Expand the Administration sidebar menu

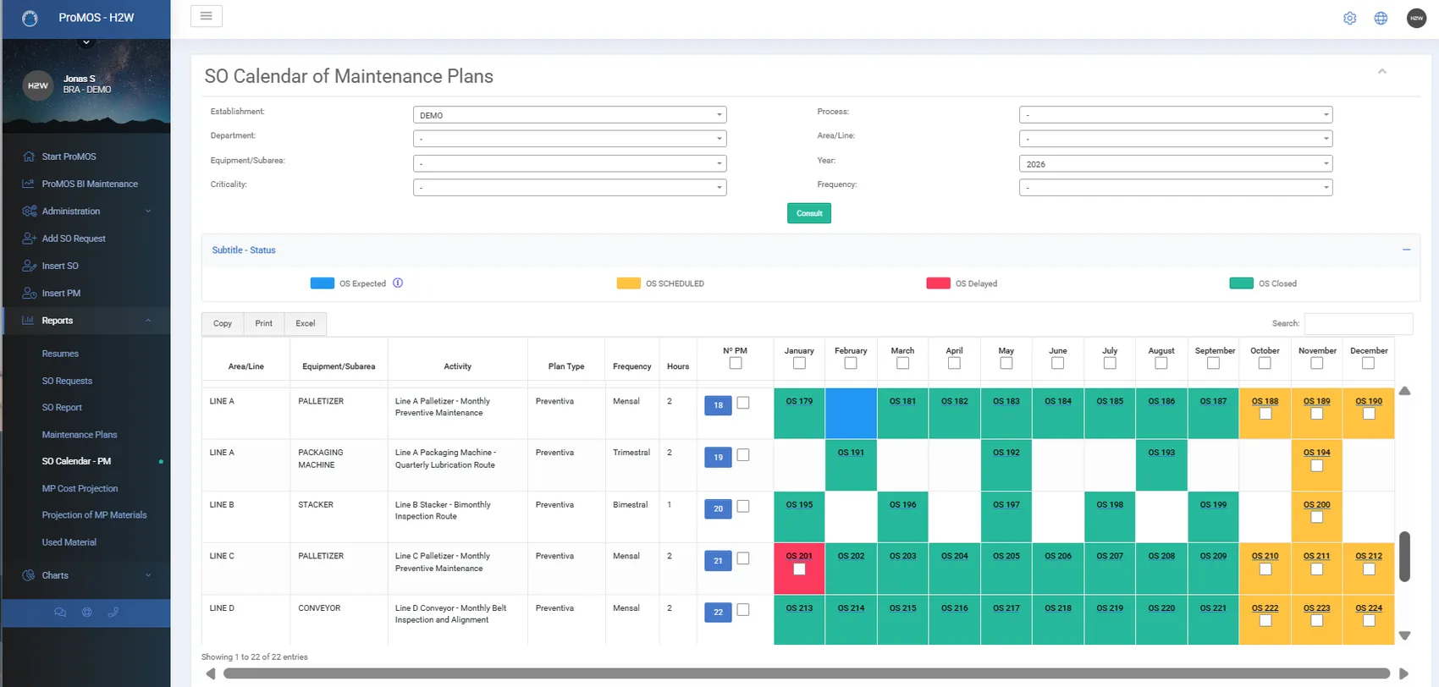click(x=86, y=212)
